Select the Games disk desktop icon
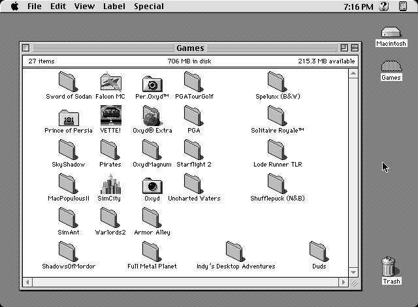418x307 pixels. pos(391,66)
